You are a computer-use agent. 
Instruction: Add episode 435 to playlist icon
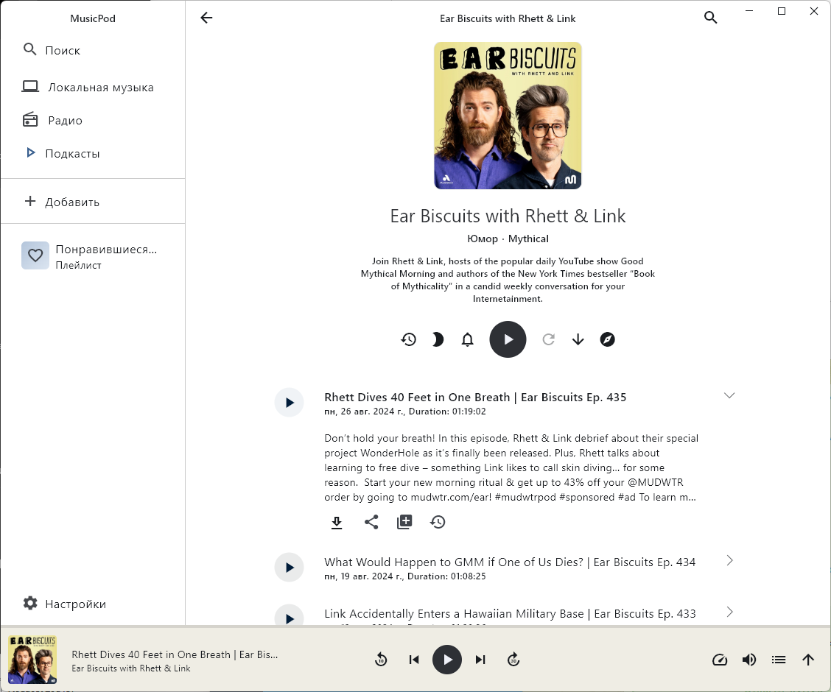[x=404, y=522]
